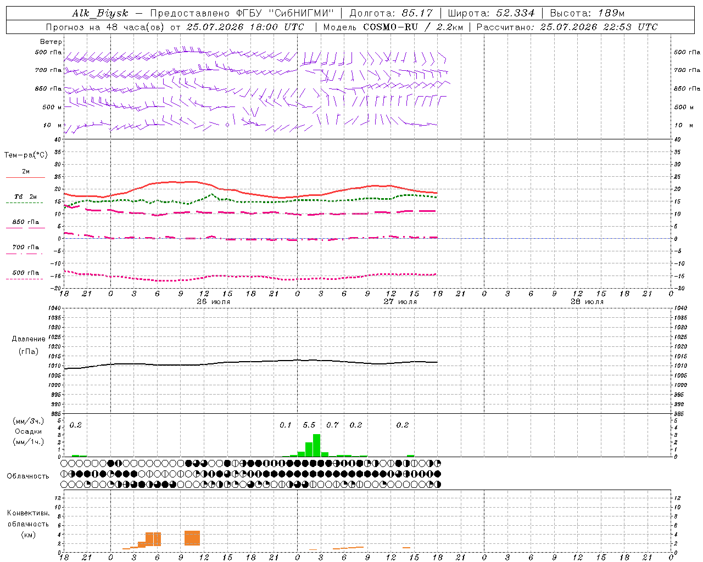Click the Конвективн. облачность panel label
This screenshot has height=562, width=703.
coord(28,524)
